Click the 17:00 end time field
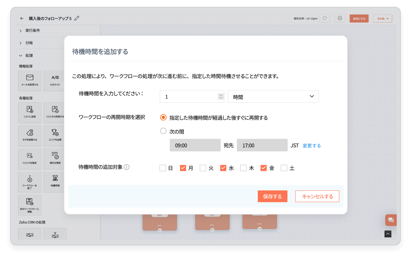Image resolution: width=411 pixels, height=259 pixels. click(262, 145)
